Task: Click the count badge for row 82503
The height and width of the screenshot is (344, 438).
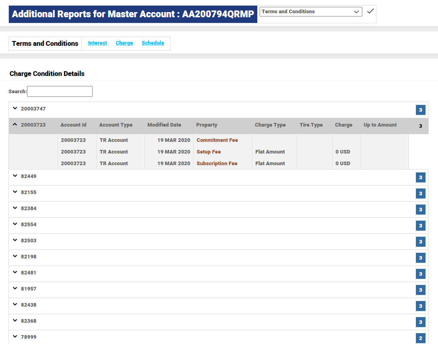Action: tap(420, 242)
